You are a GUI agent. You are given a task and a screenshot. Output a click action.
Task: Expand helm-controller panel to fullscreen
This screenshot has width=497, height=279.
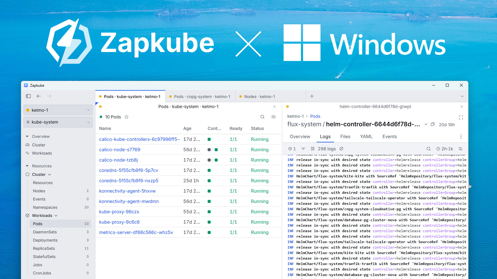pyautogui.click(x=461, y=117)
